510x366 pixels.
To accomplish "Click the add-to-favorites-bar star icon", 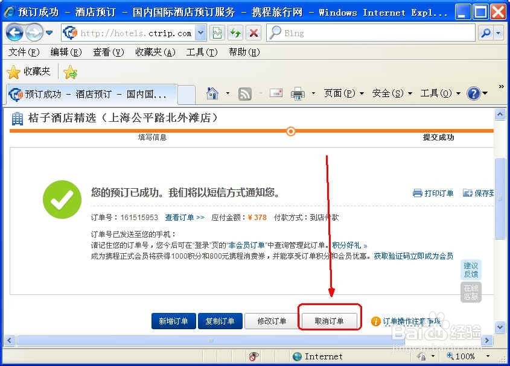I will 70,72.
